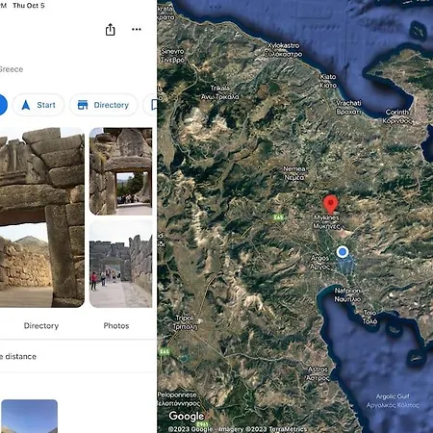The image size is (433, 433).
Task: Tap the Start navigation button
Action: [x=38, y=105]
